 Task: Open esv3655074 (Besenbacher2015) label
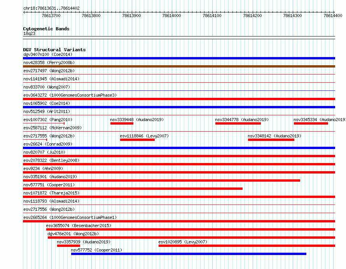point(79,226)
